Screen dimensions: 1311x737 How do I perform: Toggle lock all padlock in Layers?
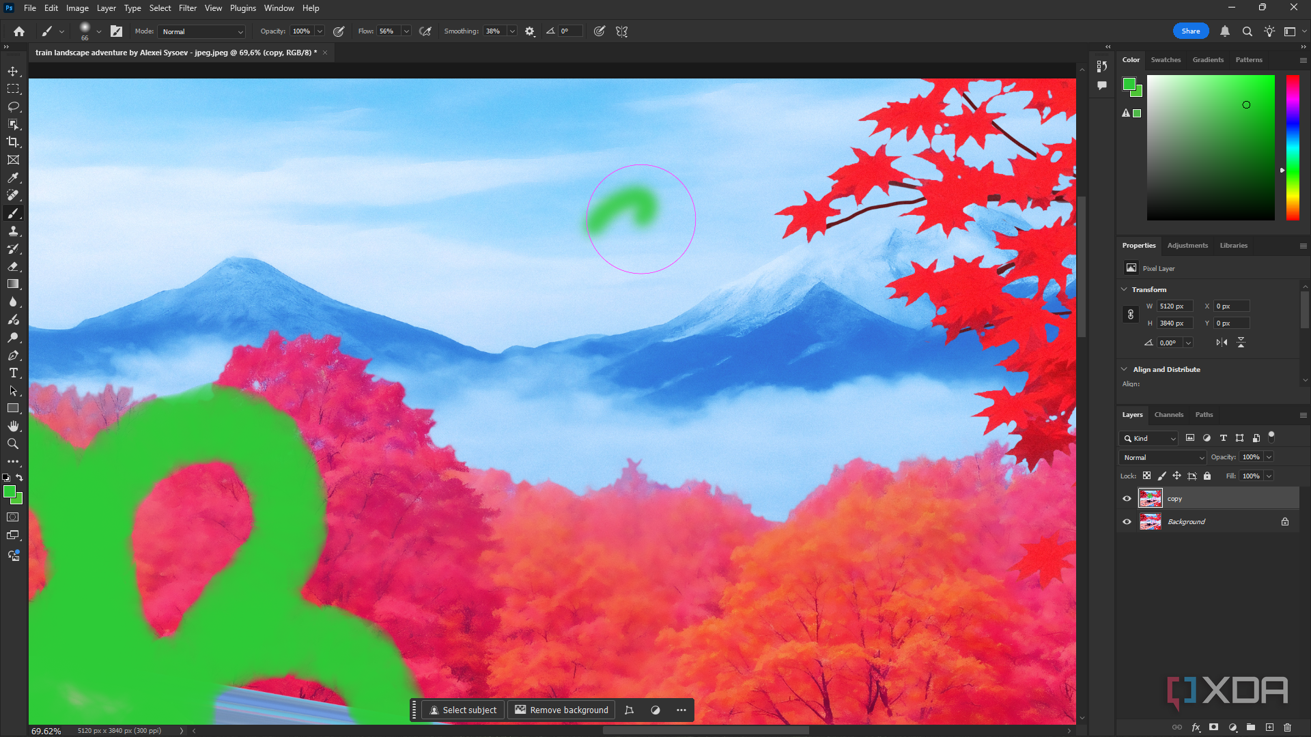tap(1207, 476)
